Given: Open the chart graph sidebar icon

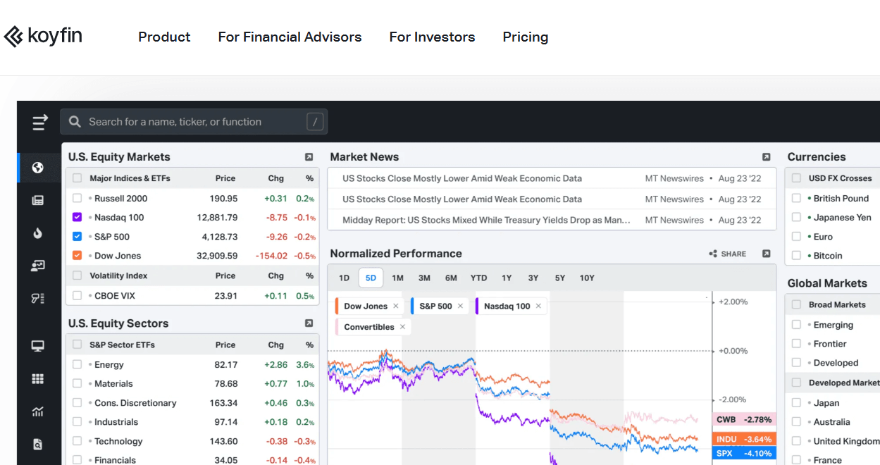Looking at the screenshot, I should tap(38, 411).
